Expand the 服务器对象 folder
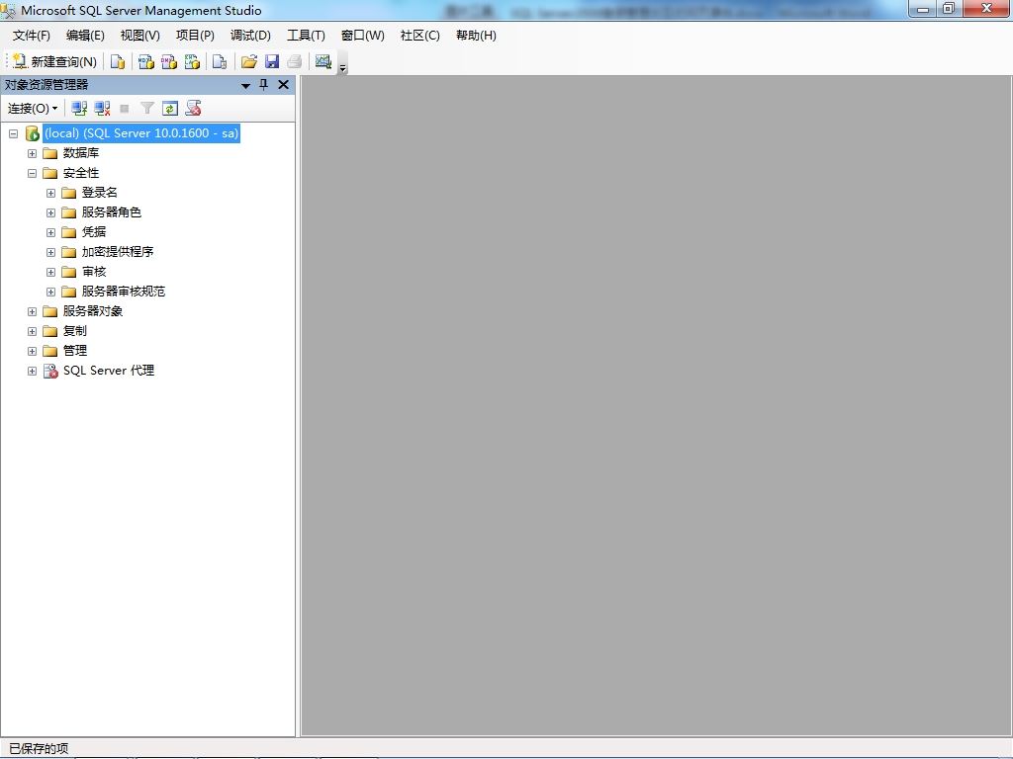 tap(32, 311)
